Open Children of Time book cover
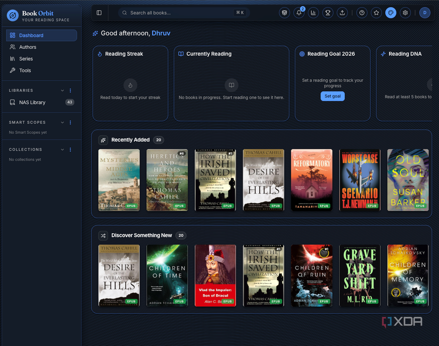 point(167,275)
